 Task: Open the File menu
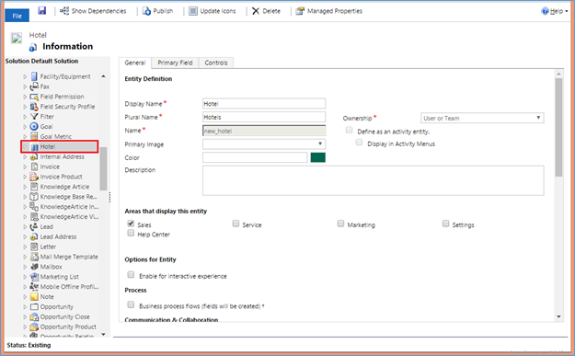17,16
